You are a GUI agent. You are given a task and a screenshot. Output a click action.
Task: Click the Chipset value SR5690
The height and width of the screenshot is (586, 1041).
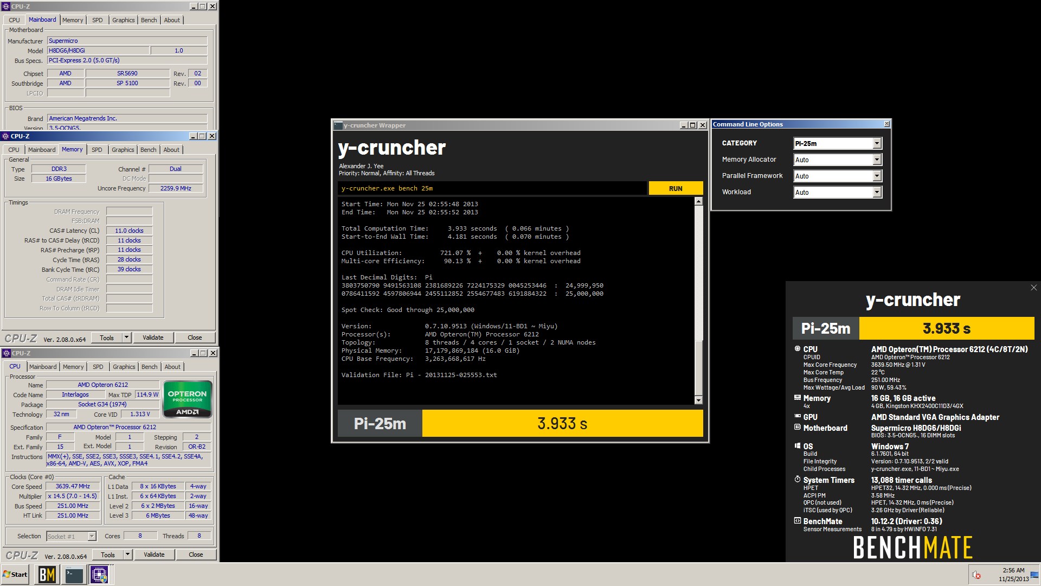(x=127, y=73)
